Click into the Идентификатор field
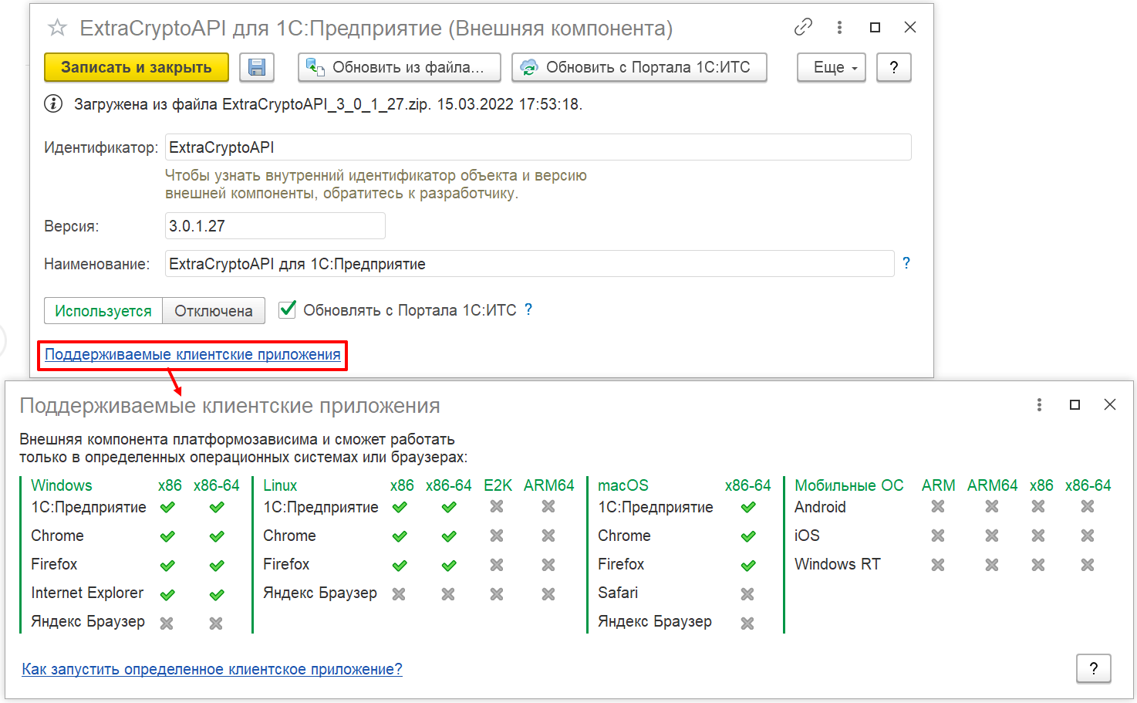This screenshot has height=703, width=1137. [538, 147]
